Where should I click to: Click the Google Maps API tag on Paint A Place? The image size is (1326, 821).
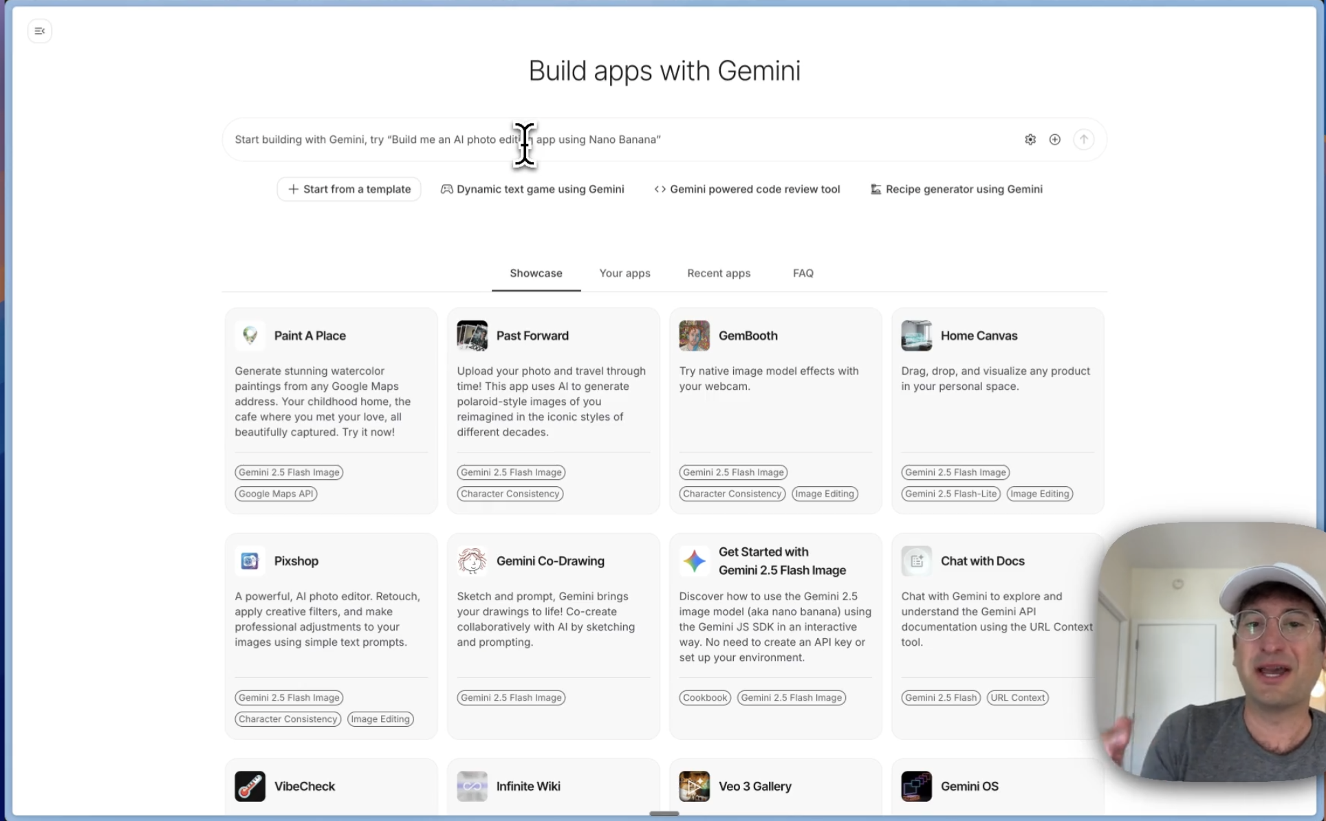tap(275, 494)
